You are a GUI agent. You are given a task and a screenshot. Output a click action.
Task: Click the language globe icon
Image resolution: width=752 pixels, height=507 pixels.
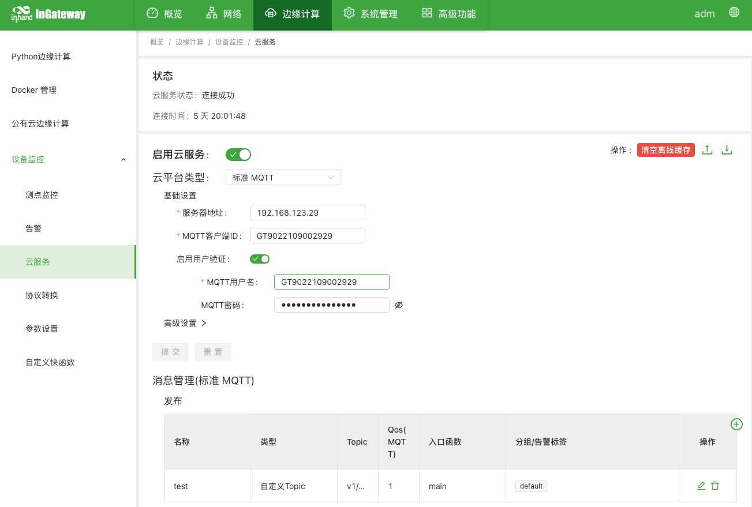734,13
